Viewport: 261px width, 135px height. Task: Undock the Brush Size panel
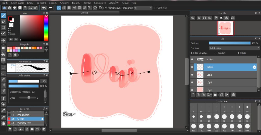click(x=256, y=101)
